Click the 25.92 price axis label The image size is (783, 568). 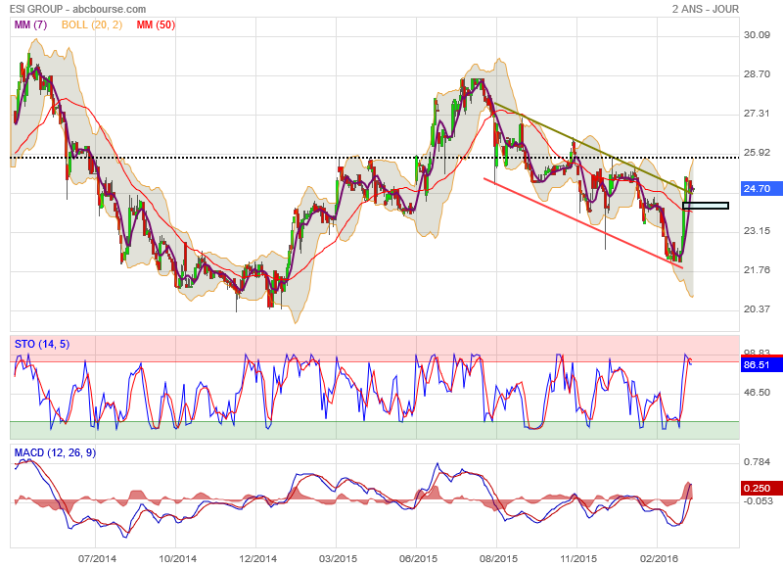click(757, 153)
